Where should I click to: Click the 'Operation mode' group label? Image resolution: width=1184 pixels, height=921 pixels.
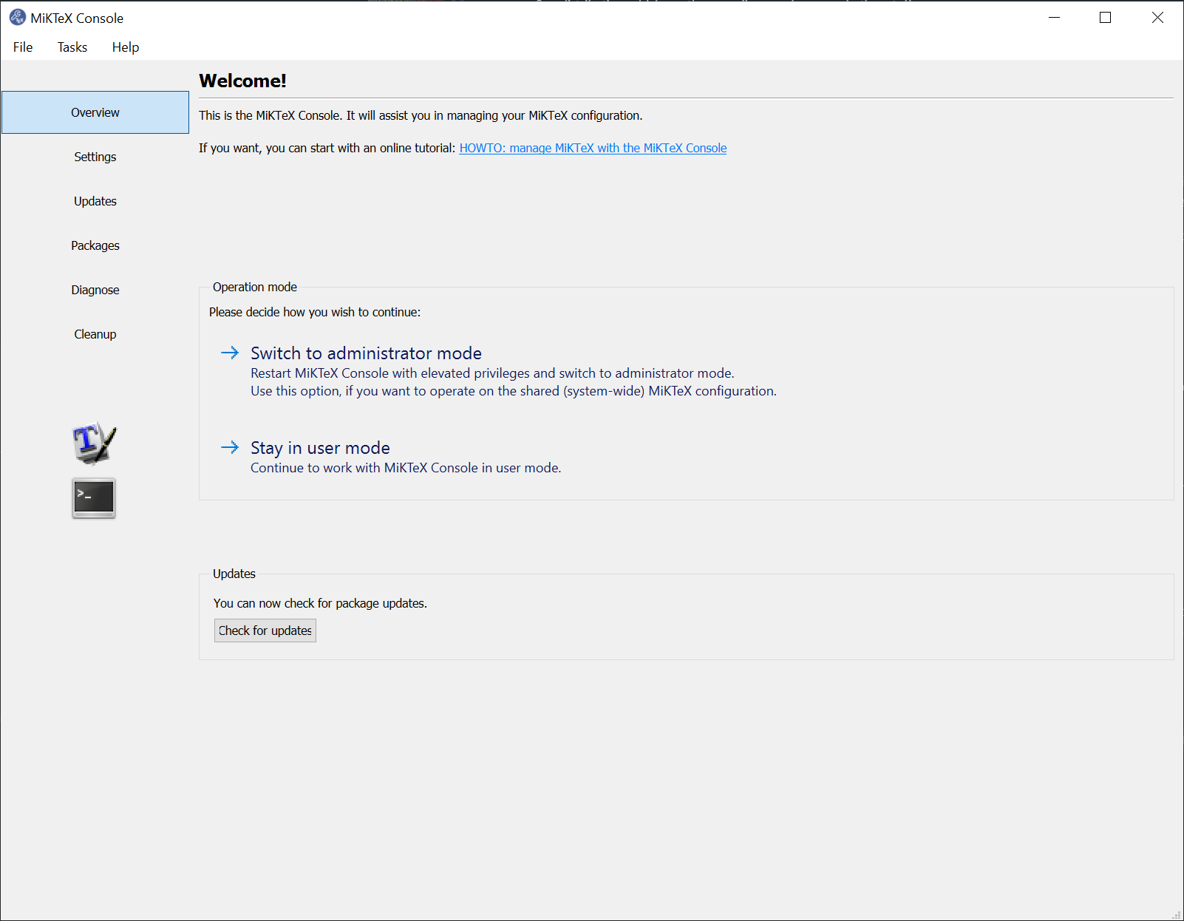click(255, 287)
